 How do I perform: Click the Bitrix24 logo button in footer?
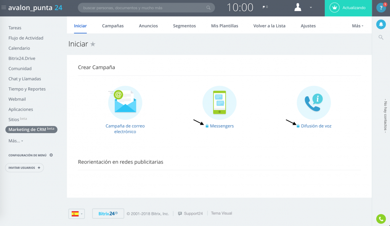(x=108, y=213)
